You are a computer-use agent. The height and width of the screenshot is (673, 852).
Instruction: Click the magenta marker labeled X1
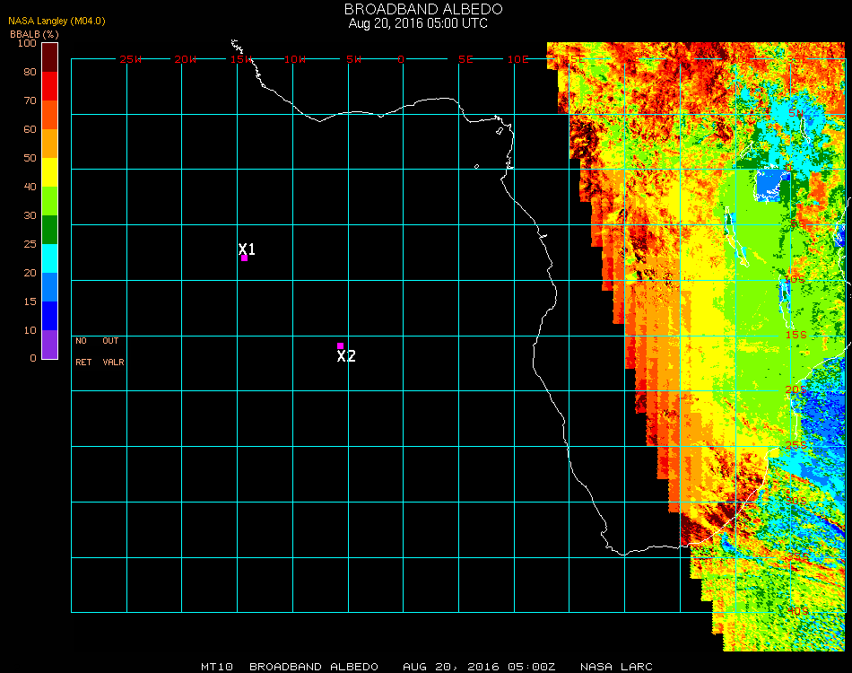click(x=245, y=258)
